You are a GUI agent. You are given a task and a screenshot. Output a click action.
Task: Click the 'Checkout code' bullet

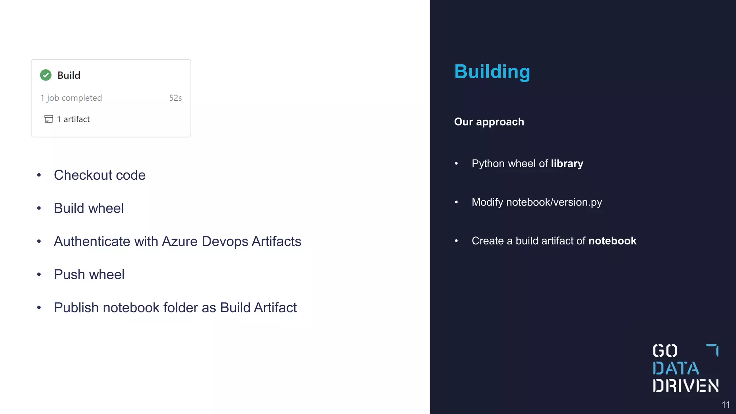pyautogui.click(x=100, y=175)
